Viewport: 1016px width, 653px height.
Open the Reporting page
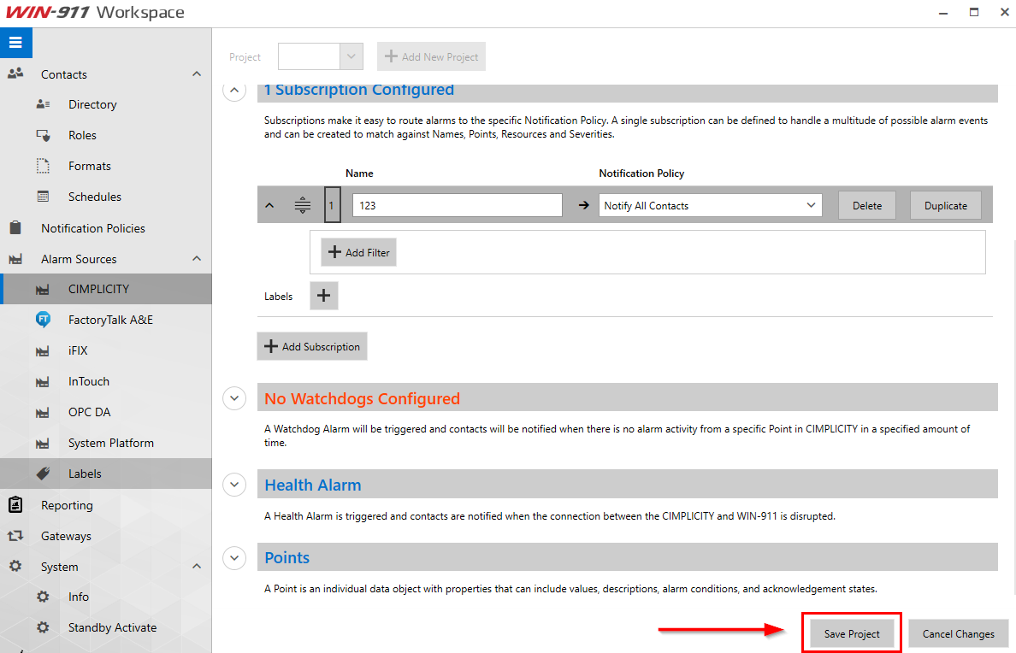click(x=67, y=505)
